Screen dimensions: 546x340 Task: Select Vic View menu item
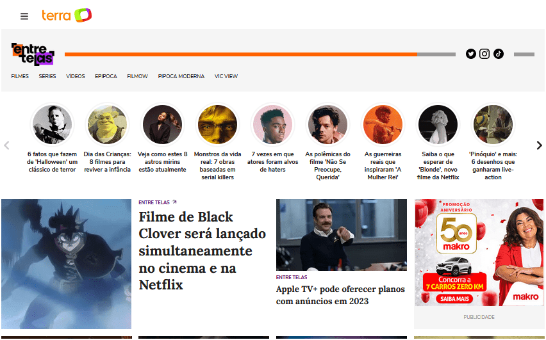tap(226, 76)
